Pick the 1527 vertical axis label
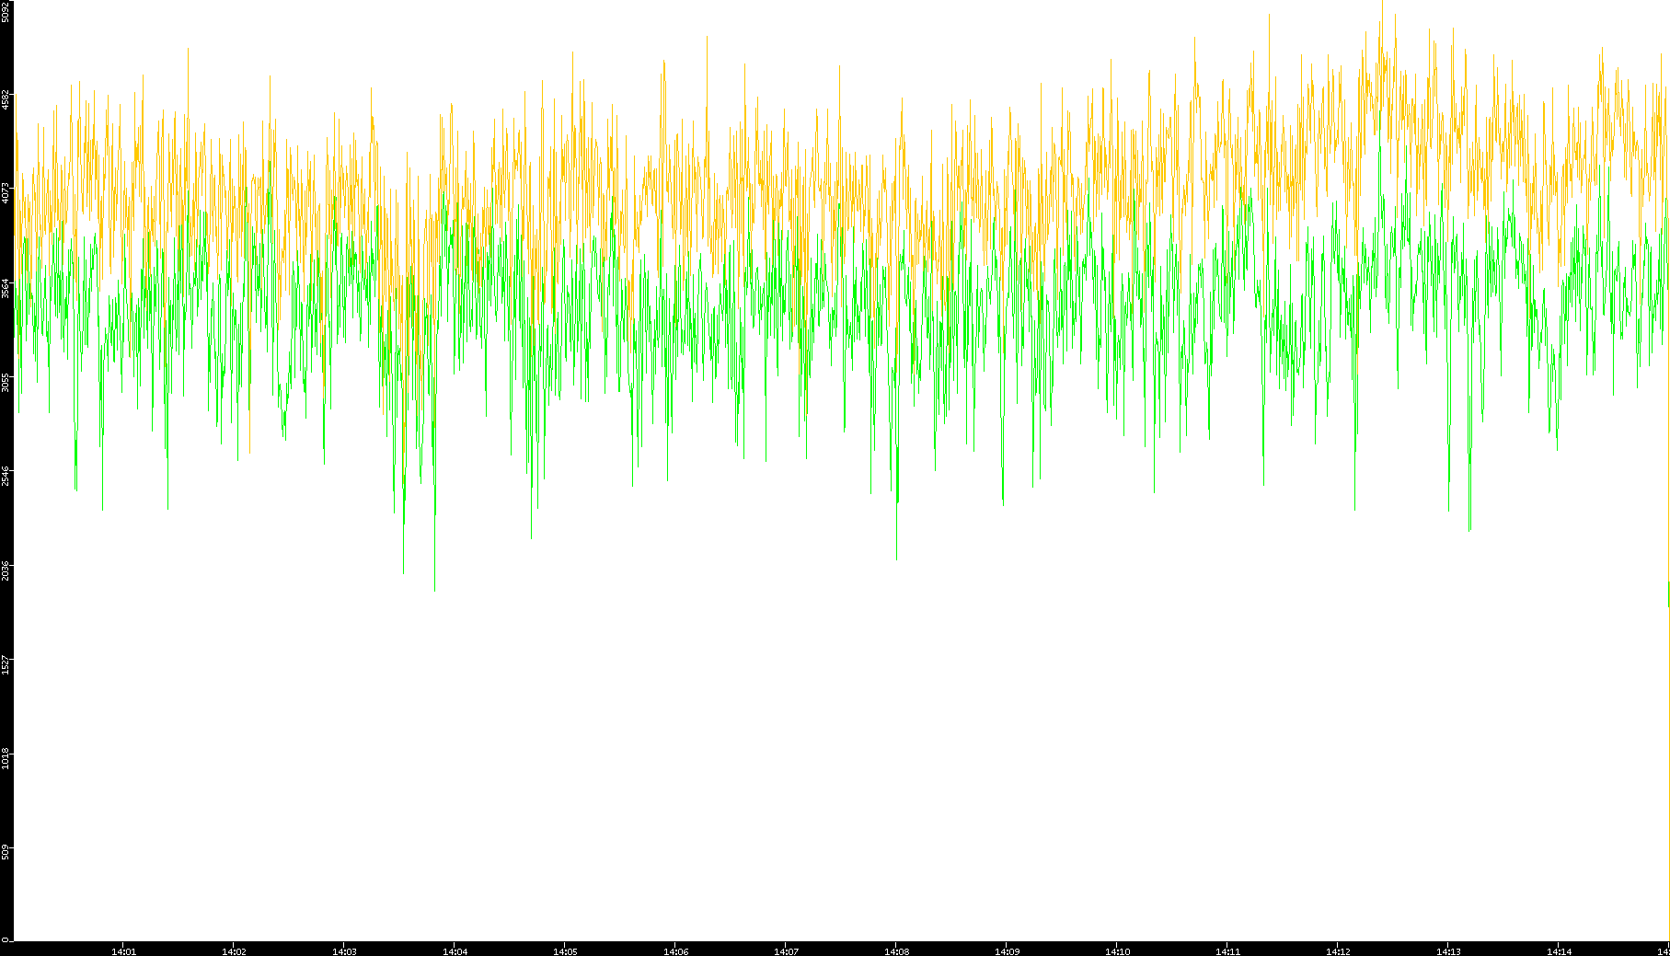 point(6,664)
